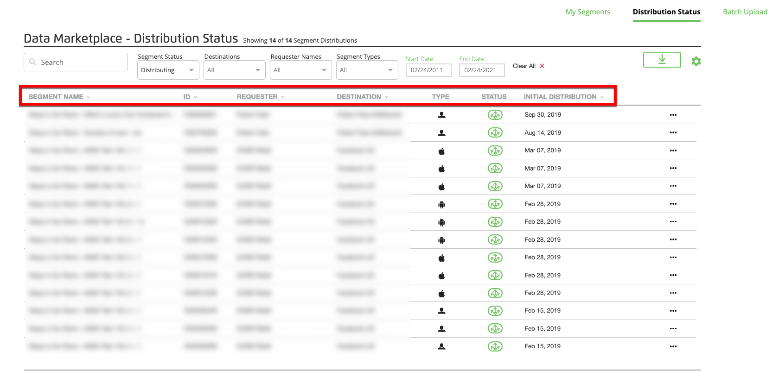
Task: Click the Start Date field 02/24/2011
Action: (428, 70)
